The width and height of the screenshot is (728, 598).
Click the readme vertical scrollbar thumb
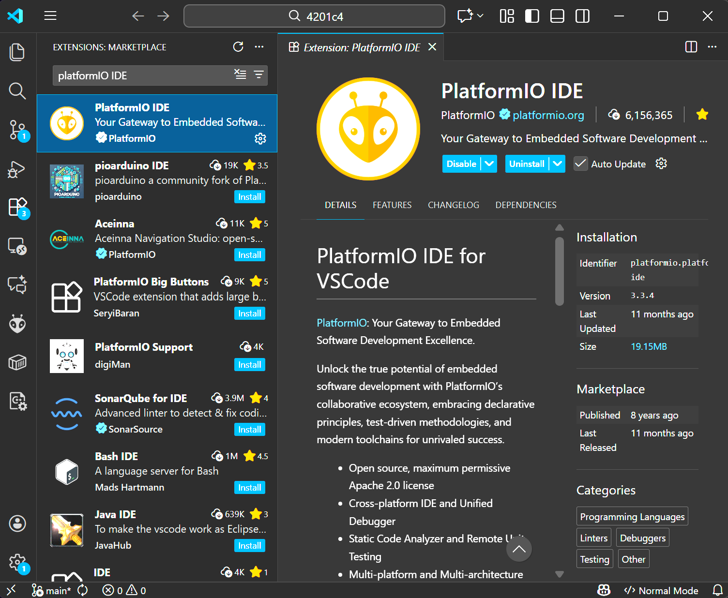pos(560,271)
